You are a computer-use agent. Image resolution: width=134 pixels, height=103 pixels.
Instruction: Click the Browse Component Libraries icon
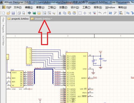click(x=121, y=13)
